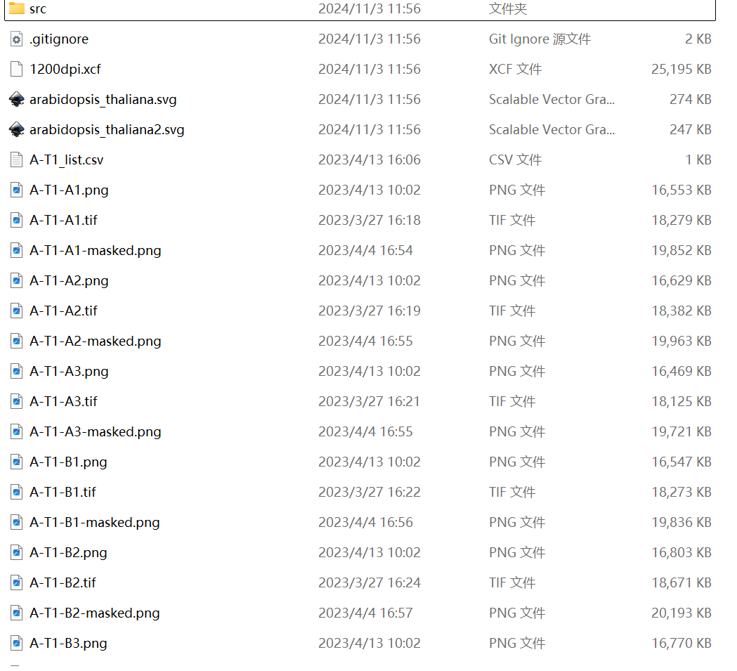Select the A-T1_list.csv text file icon
The height and width of the screenshot is (671, 737).
[16, 160]
